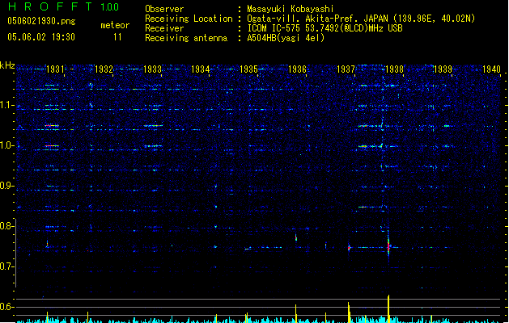Screen dimensions: 509x323
Task: Click the Ogata-vill. Akita-Pref. JAPAN location text
Action: click(x=361, y=19)
